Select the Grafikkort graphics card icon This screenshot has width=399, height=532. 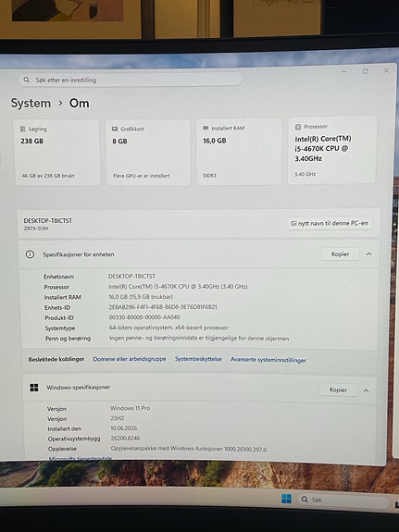(x=115, y=129)
